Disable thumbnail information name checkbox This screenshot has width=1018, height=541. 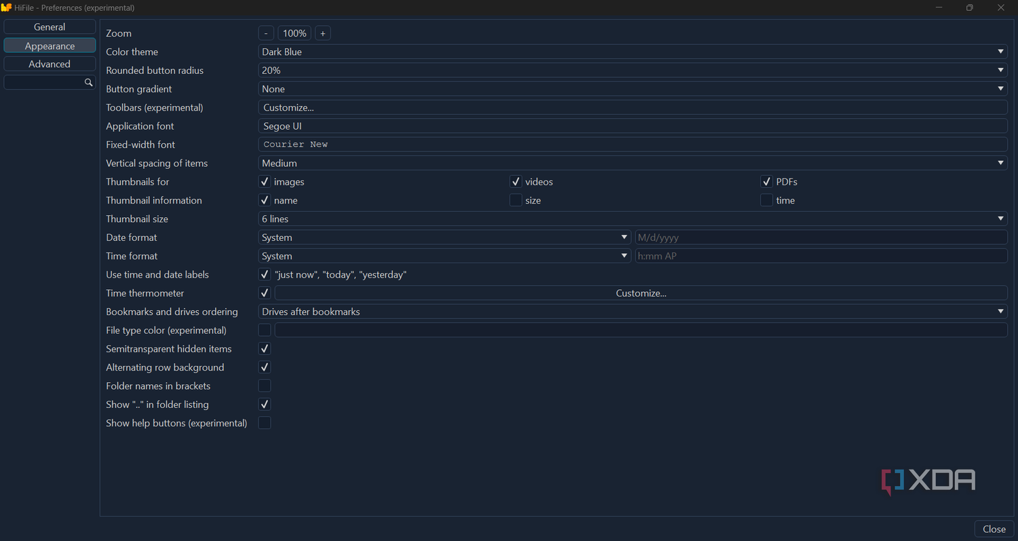[265, 200]
